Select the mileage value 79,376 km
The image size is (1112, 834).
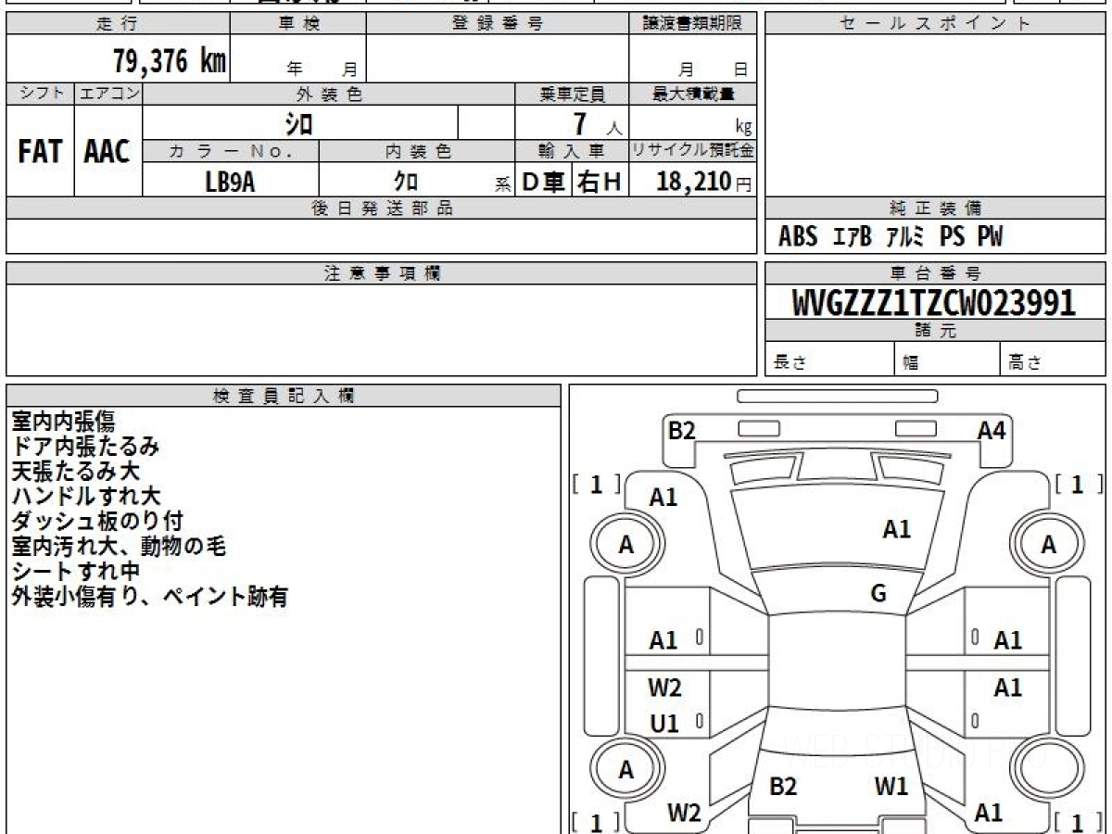[x=170, y=61]
